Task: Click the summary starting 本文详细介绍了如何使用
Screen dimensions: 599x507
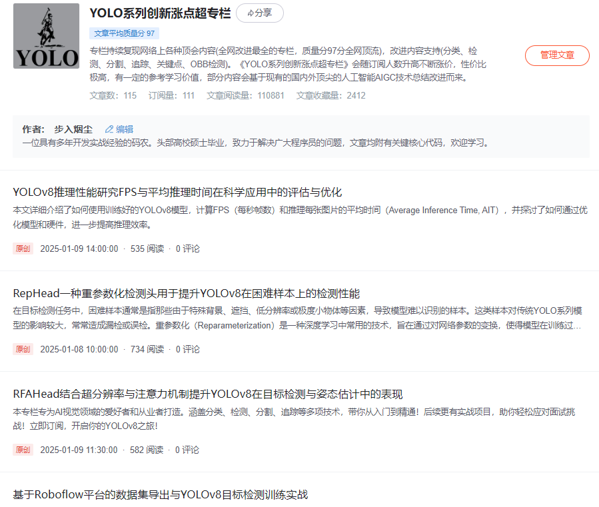Action: [x=300, y=217]
